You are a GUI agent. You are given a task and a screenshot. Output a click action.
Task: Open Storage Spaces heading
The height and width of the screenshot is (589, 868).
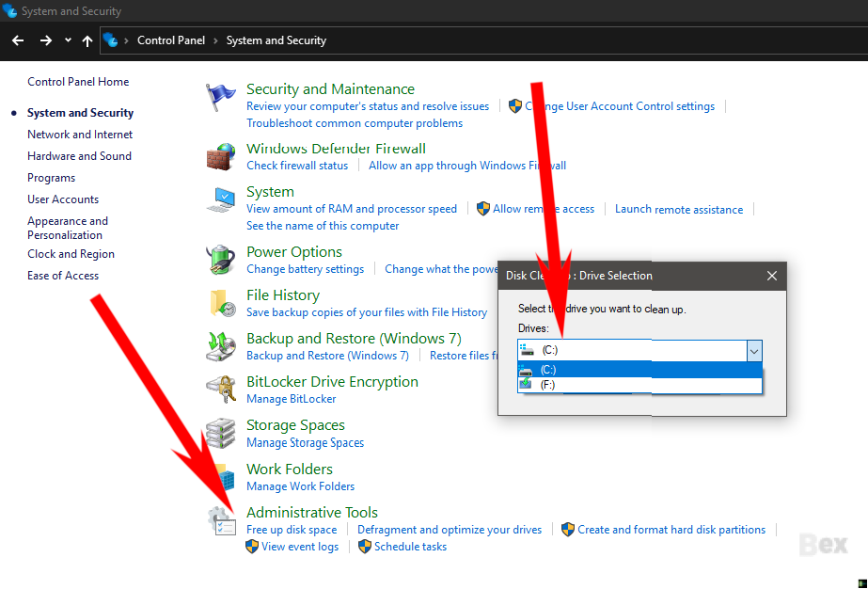[x=295, y=425]
